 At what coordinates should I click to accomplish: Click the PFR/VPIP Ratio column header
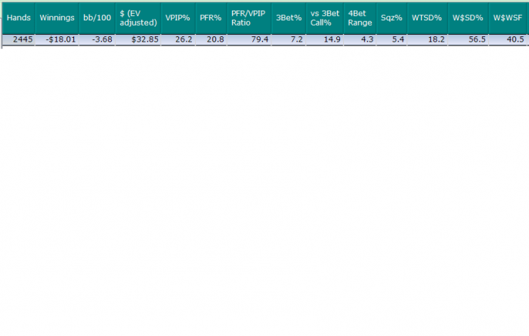(x=249, y=18)
